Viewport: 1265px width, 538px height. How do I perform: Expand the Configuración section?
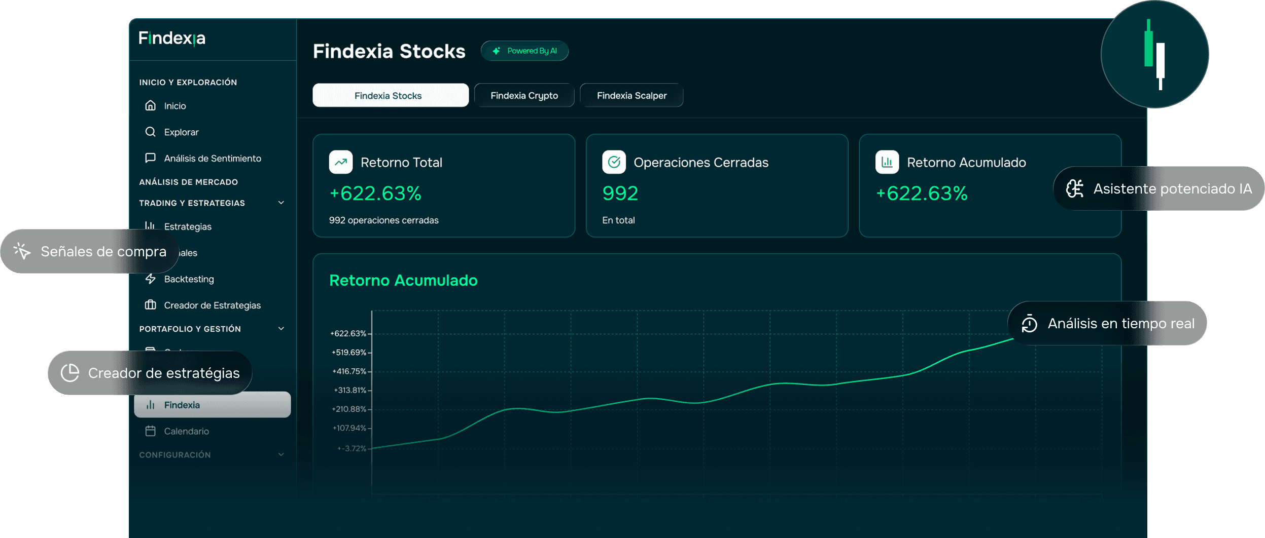coord(281,454)
